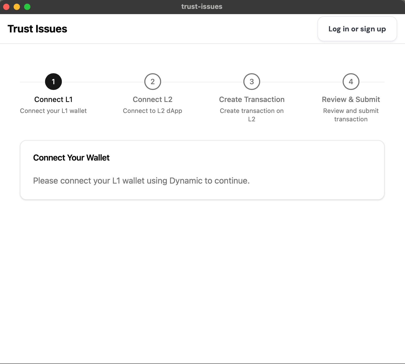Viewport: 405px width, 364px height.
Task: Click 'Create transaction on L2' description
Action: pyautogui.click(x=252, y=115)
